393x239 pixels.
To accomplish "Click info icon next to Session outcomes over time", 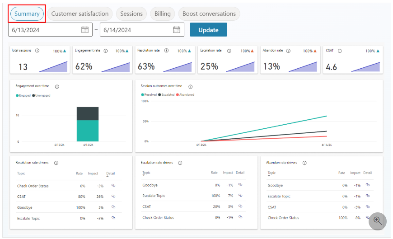I will click(x=190, y=86).
